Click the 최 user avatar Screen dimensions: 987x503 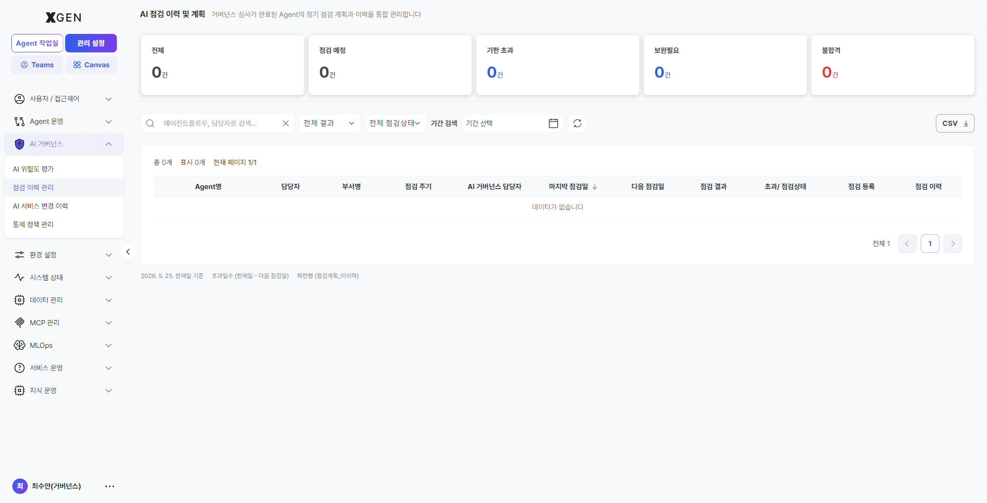[20, 486]
